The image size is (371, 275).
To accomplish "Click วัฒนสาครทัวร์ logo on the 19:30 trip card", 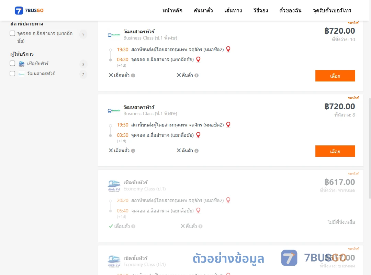I will coord(114,35).
